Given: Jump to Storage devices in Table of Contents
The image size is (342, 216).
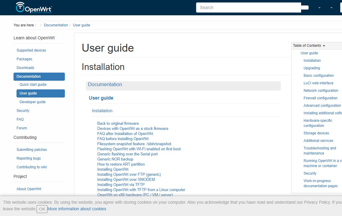Looking at the screenshot, I should 316,133.
